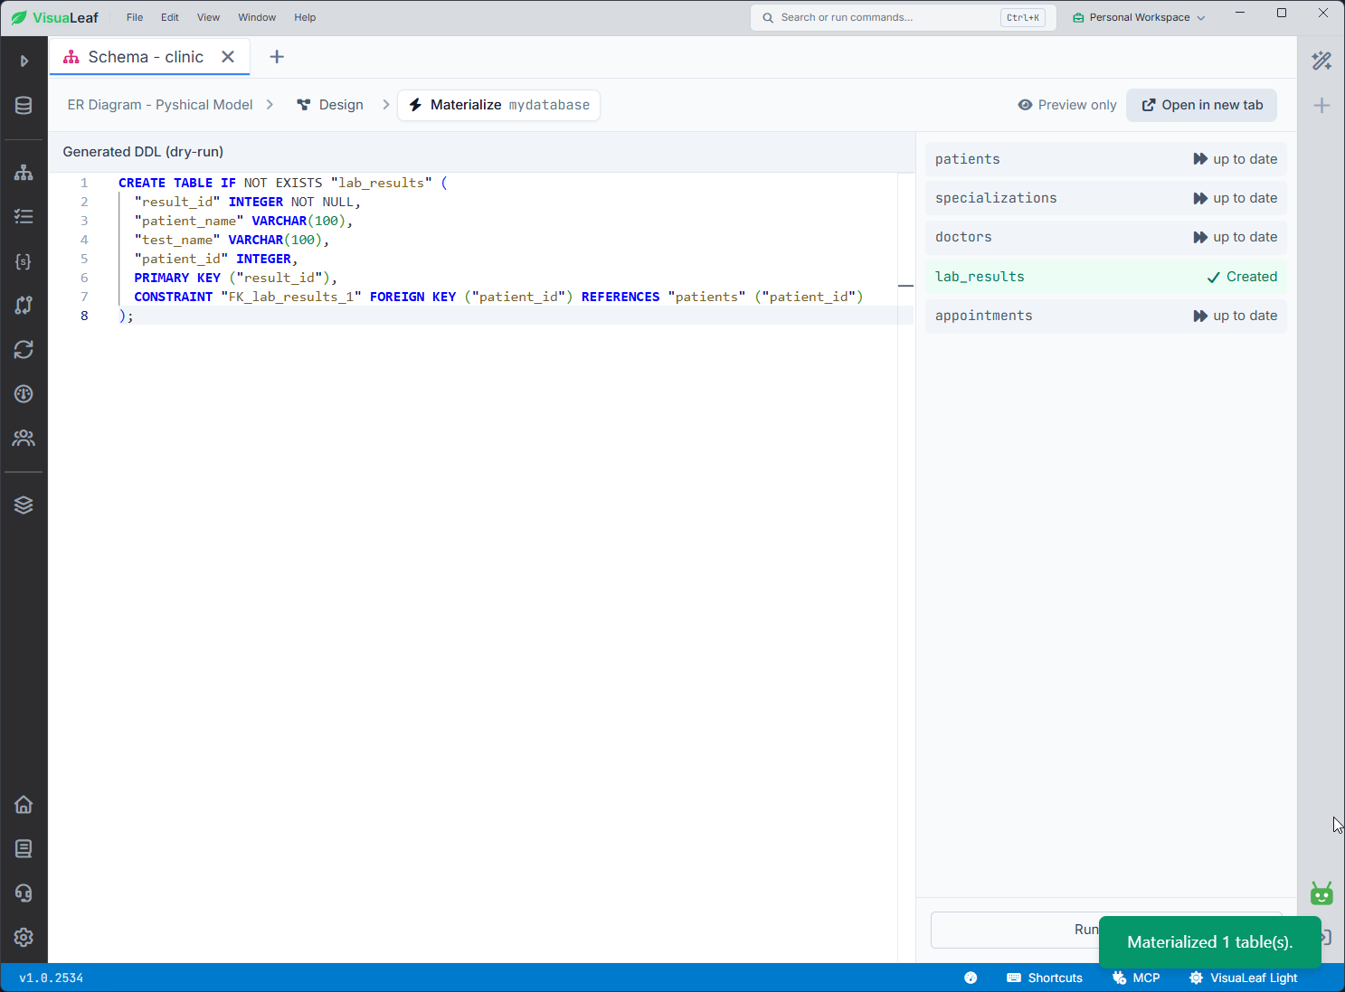
Task: Click the magic wand icon in the right panel
Action: pyautogui.click(x=1321, y=61)
